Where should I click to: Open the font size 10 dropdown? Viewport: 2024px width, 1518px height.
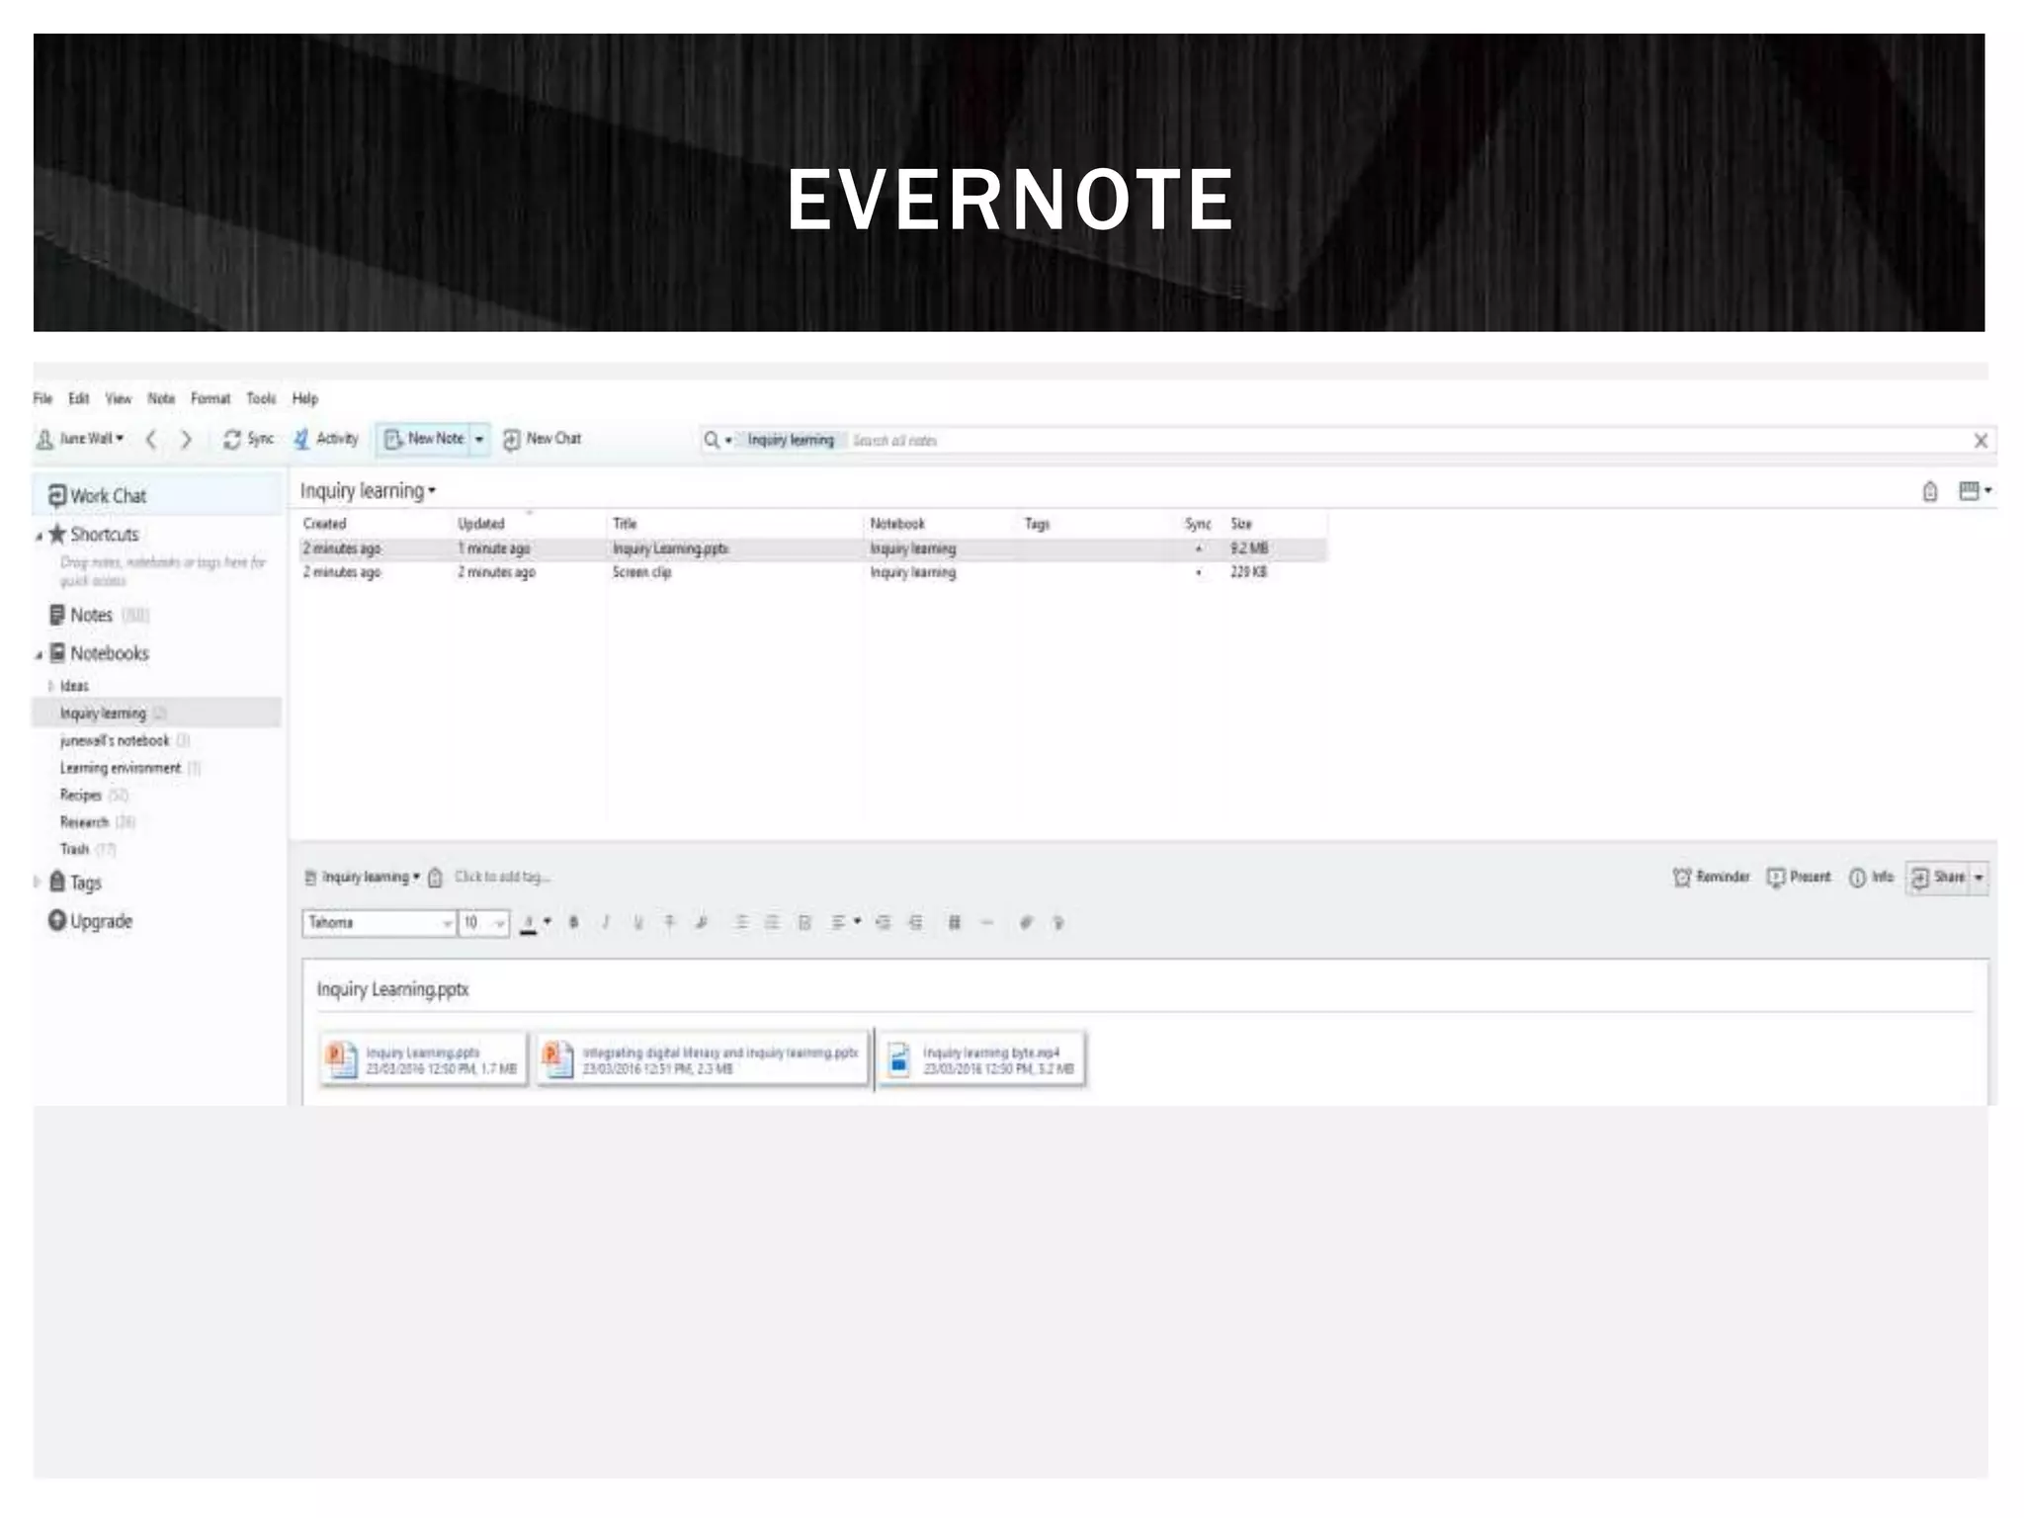(484, 923)
